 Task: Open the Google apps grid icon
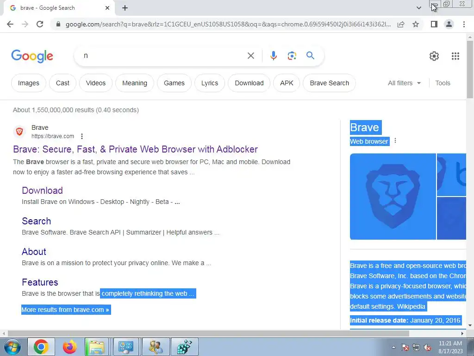coord(455,56)
